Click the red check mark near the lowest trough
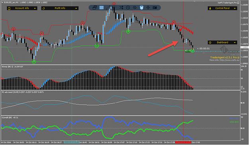The width and height of the screenshot is (249, 145). pyautogui.click(x=33, y=48)
